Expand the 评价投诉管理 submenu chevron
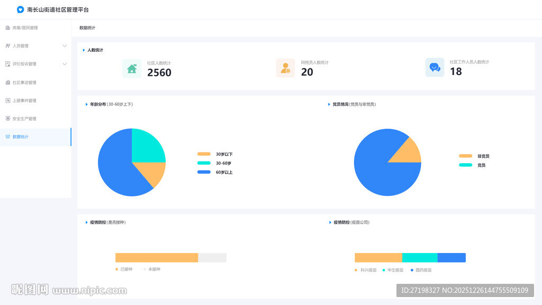Screen dimensions: 542x305 point(65,64)
